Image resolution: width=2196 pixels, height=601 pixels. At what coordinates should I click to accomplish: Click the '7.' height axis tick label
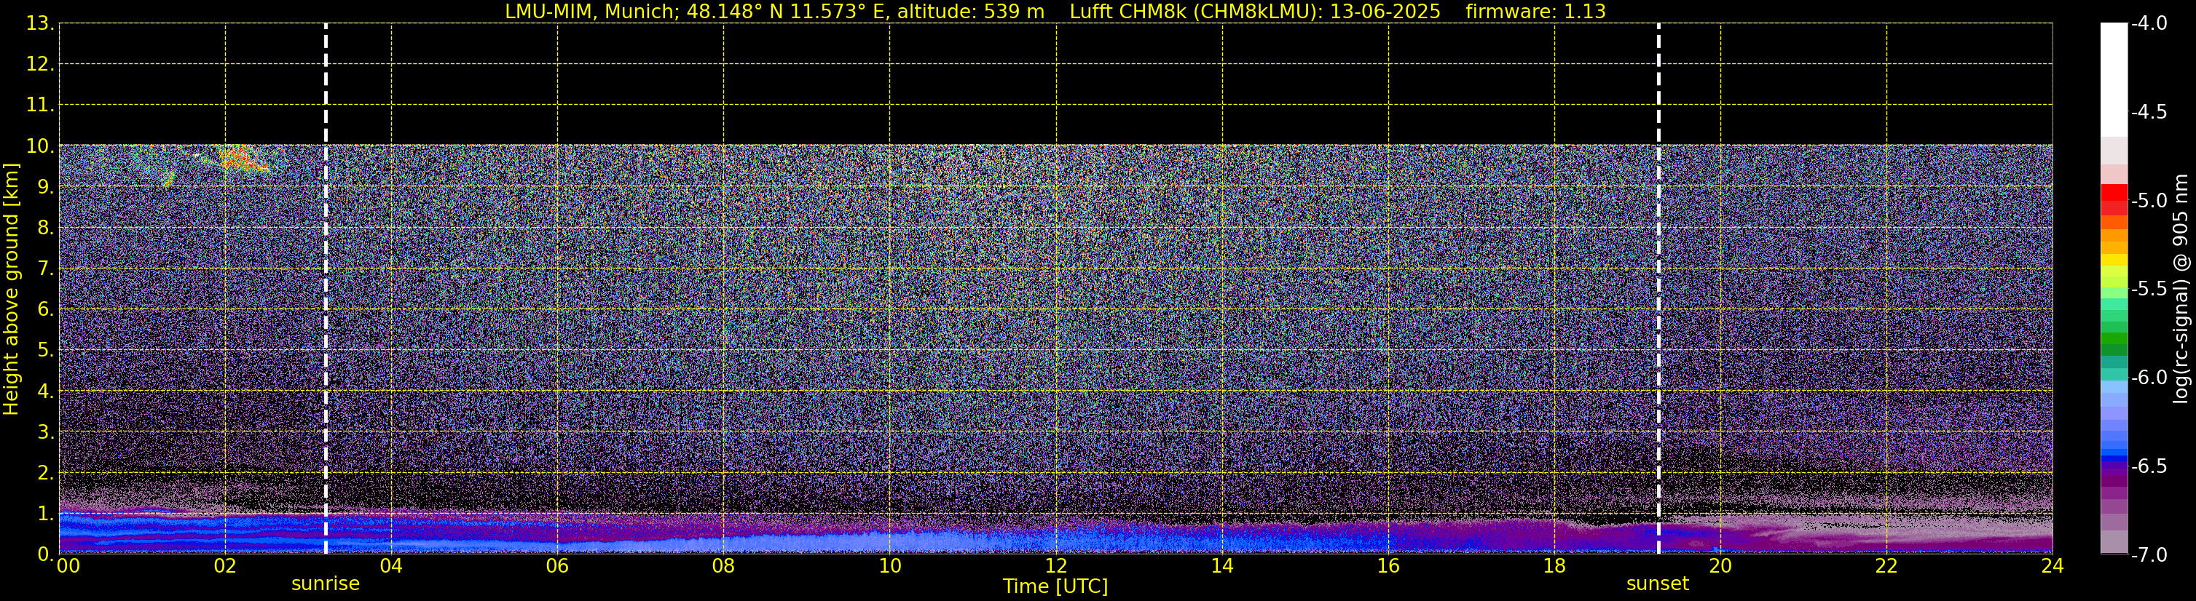(x=45, y=269)
